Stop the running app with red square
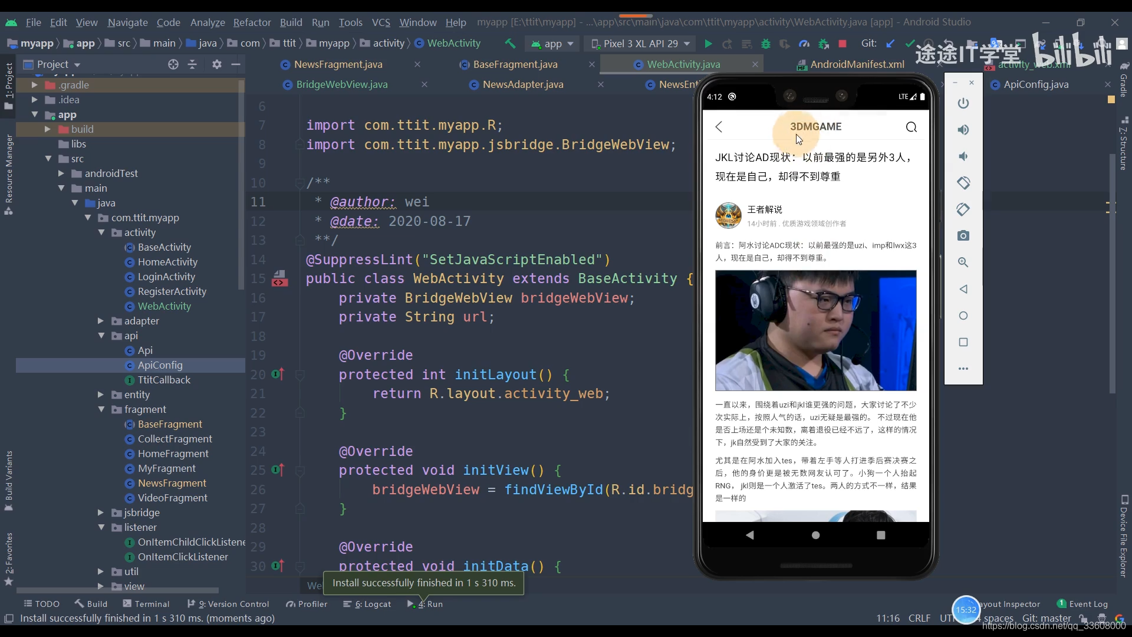Image resolution: width=1132 pixels, height=637 pixels. [843, 44]
